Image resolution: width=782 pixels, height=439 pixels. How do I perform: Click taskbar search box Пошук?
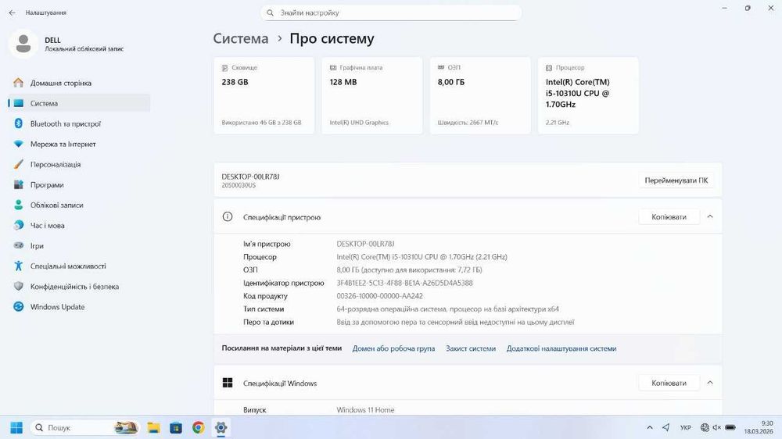(84, 427)
